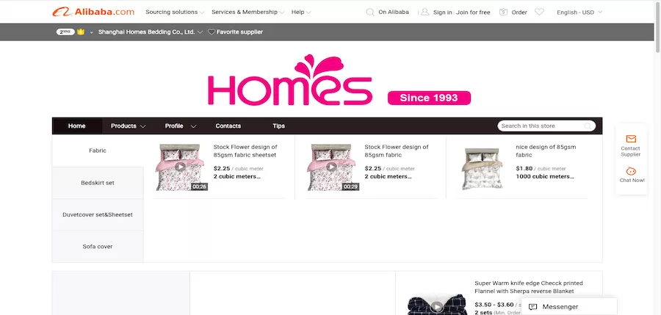This screenshot has width=661, height=315.
Task: Click the Alibaba.com logo
Action: click(x=93, y=12)
